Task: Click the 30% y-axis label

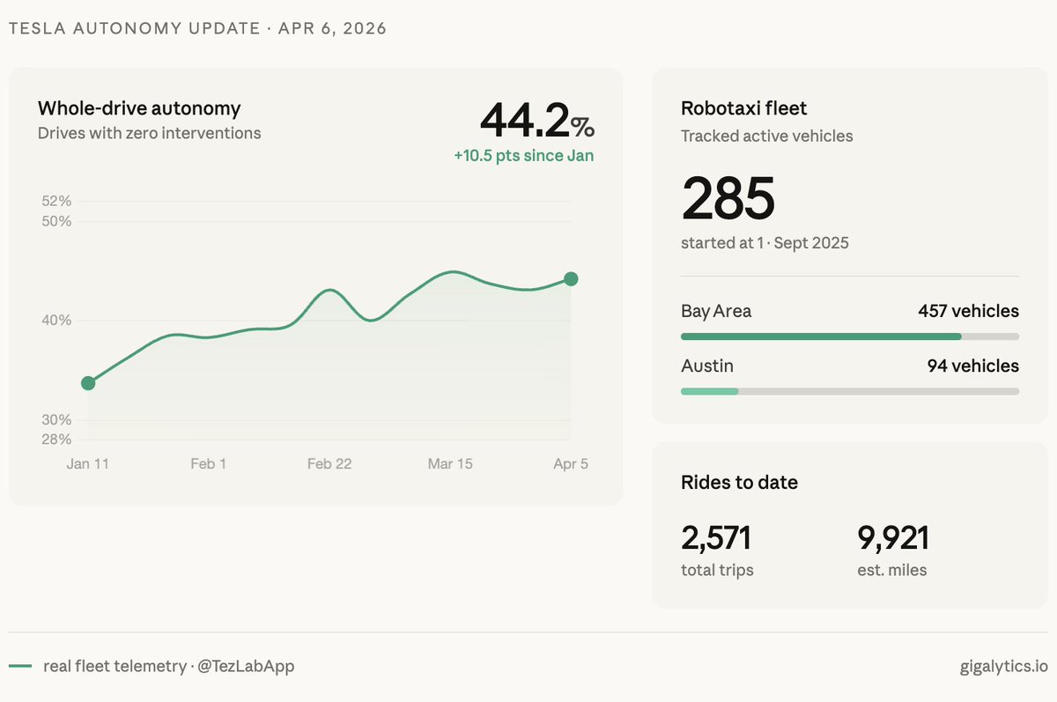Action: coord(56,419)
